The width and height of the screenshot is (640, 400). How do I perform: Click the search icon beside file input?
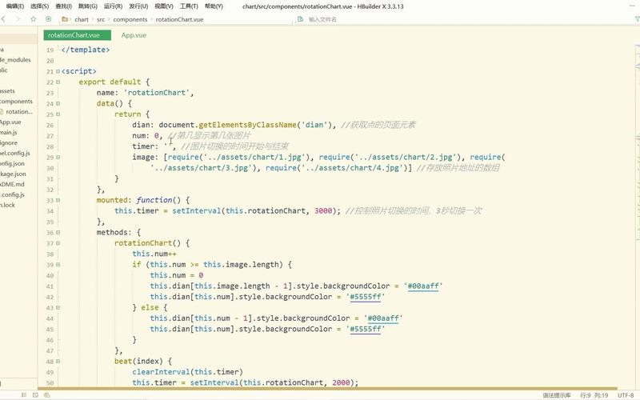(301, 19)
